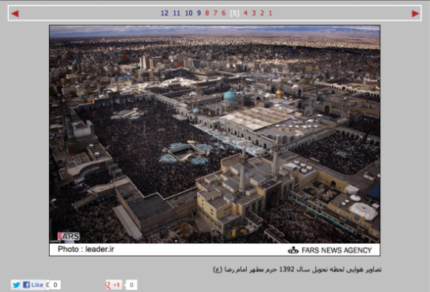Go to gallery page 11
This screenshot has width=430, height=292.
(176, 13)
